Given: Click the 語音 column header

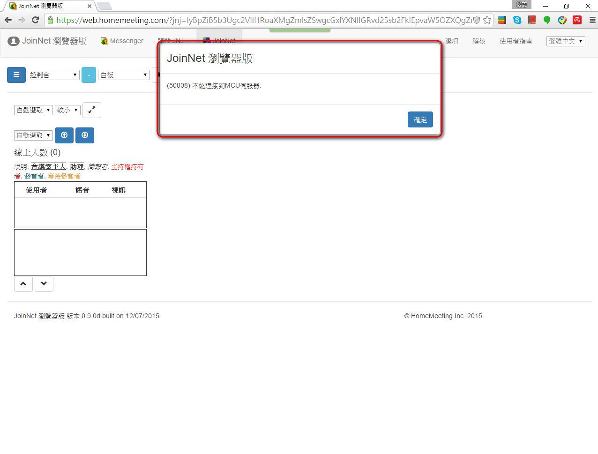Looking at the screenshot, I should click(x=82, y=190).
